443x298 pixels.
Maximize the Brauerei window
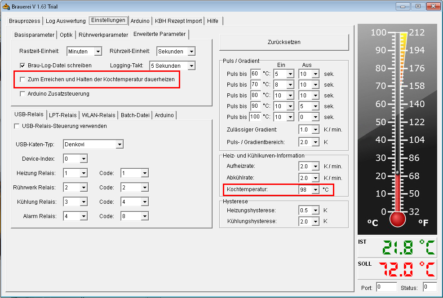pos(417,6)
